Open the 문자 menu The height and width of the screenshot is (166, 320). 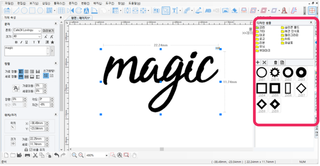coord(73,3)
